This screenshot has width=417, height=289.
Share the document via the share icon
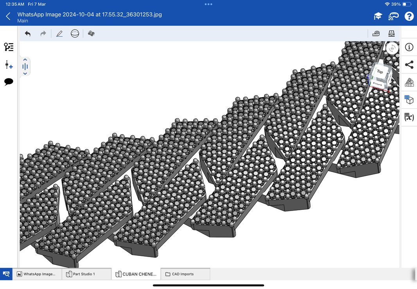[x=409, y=65]
